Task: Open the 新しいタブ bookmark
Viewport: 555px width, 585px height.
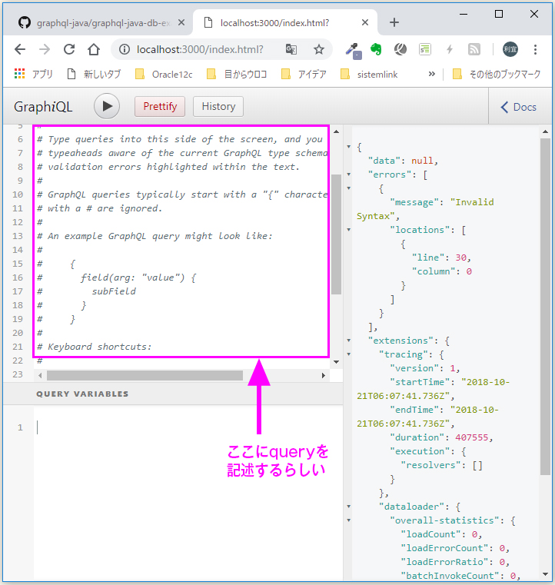Action: (x=94, y=75)
